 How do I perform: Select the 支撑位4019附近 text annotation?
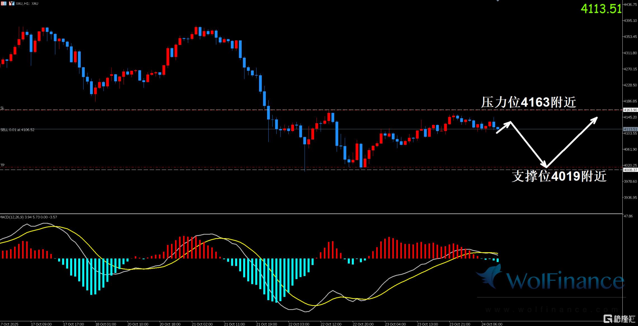tap(559, 176)
